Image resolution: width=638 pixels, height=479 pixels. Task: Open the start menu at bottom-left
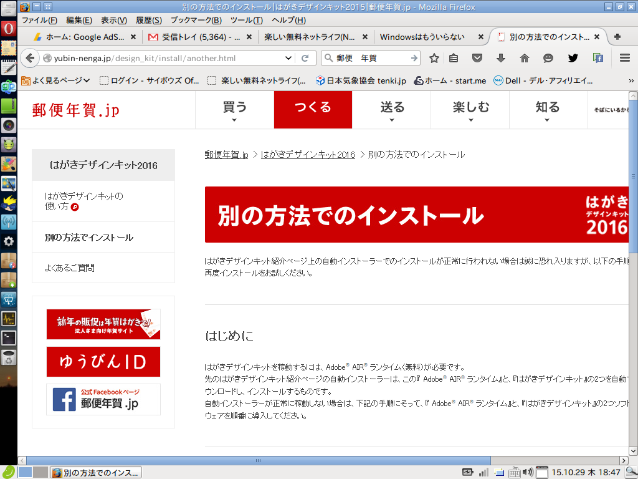[9, 472]
